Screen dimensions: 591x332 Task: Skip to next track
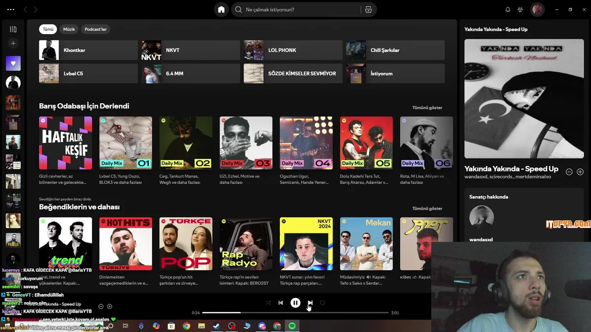tap(310, 303)
